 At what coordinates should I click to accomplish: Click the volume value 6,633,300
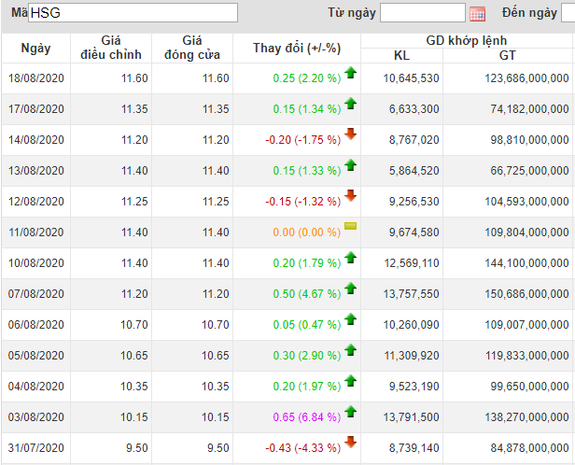pyautogui.click(x=414, y=109)
